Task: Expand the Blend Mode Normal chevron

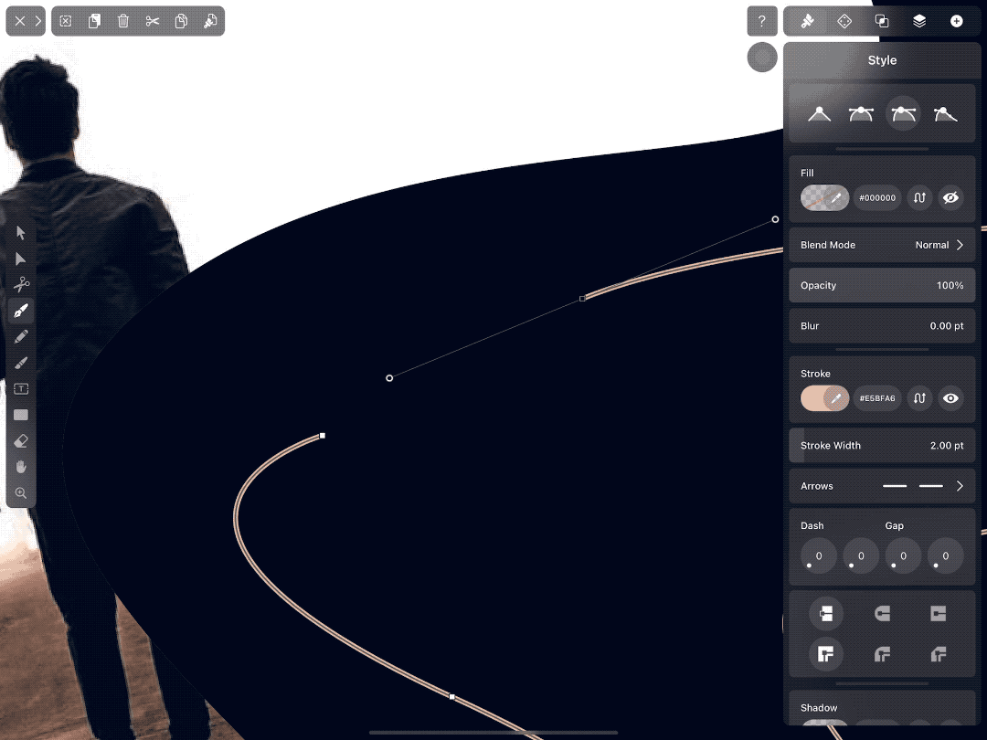Action: pos(960,245)
